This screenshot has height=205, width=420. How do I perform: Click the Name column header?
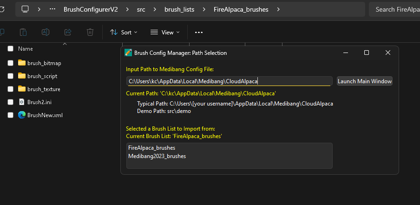point(26,48)
